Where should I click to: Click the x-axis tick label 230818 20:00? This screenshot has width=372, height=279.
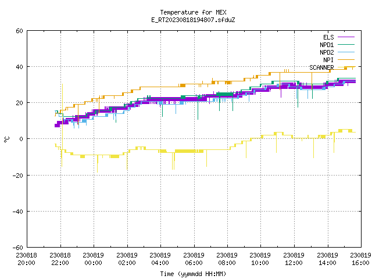pyautogui.click(x=27, y=259)
